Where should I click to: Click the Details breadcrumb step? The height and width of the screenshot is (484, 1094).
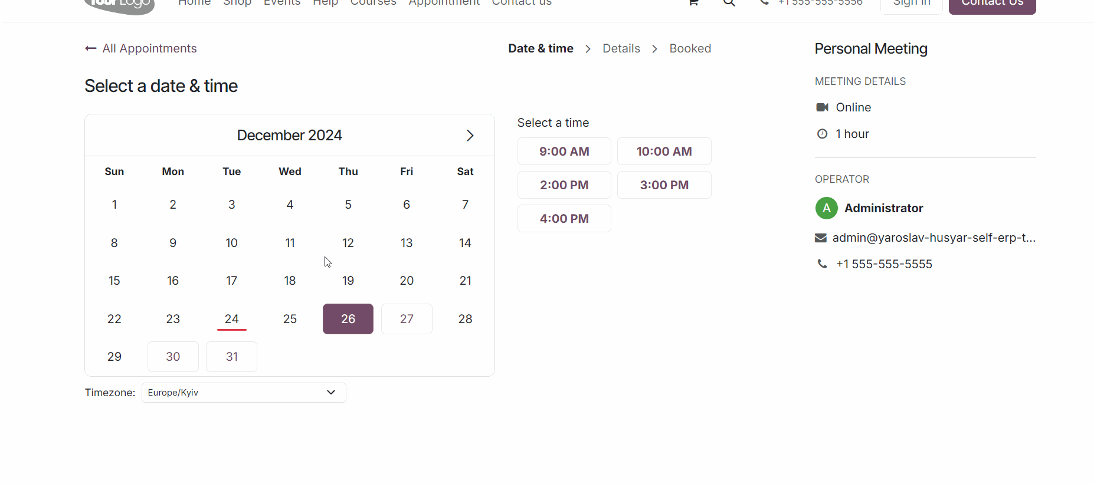pos(621,48)
